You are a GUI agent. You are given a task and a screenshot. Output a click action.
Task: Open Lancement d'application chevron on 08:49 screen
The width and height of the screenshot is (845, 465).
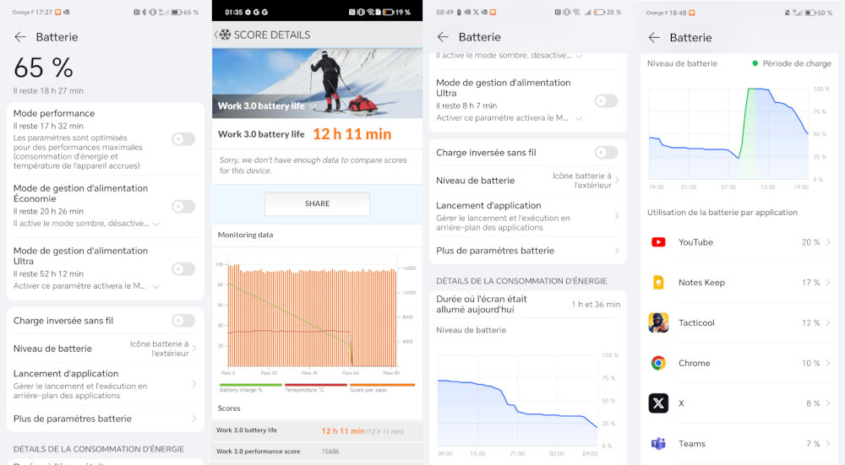[x=617, y=216]
